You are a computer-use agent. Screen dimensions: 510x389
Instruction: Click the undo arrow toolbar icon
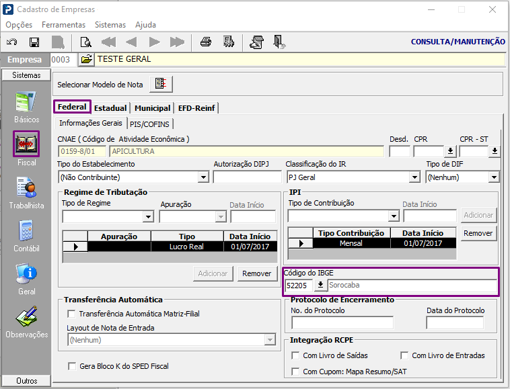[x=12, y=42]
